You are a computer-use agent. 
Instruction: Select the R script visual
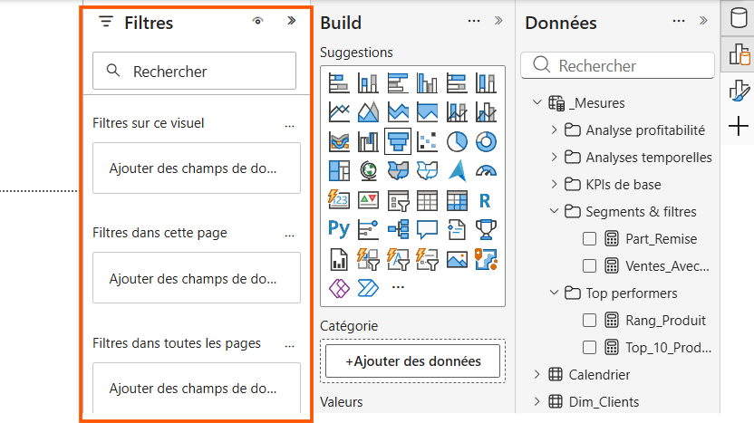pyautogui.click(x=486, y=200)
